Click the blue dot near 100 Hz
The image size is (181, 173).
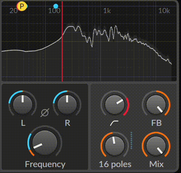tap(56, 6)
